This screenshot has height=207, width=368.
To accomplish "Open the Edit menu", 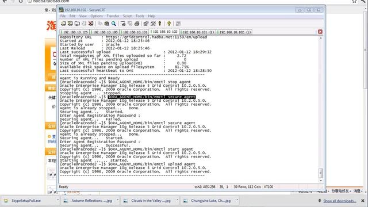I will click(72, 16).
